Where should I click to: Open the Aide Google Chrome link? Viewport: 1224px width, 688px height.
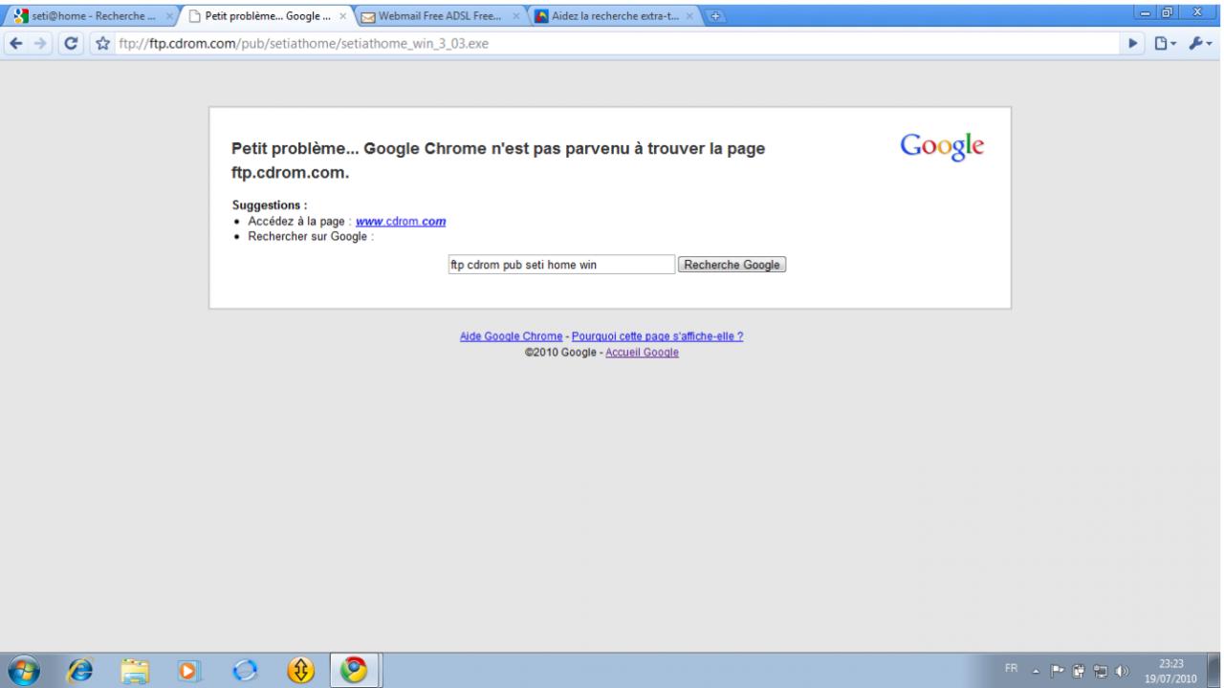[511, 336]
